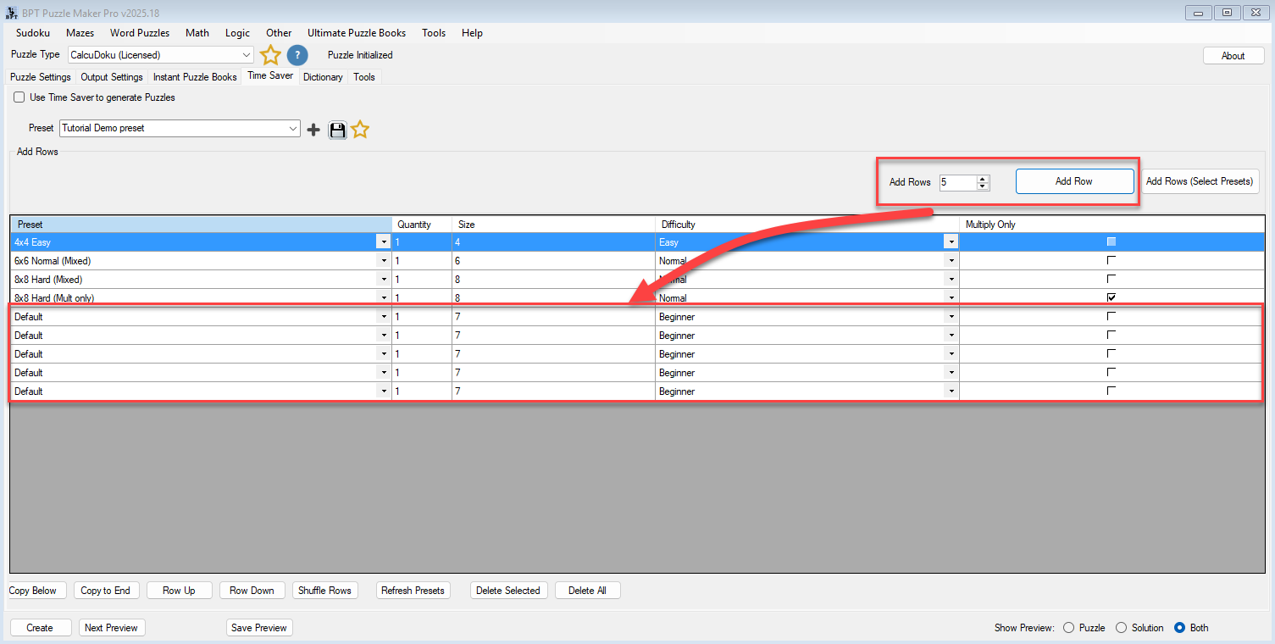Image resolution: width=1275 pixels, height=644 pixels.
Task: Uncheck Multiply Only for 8x8 Hard (Mult only)
Action: 1111,297
